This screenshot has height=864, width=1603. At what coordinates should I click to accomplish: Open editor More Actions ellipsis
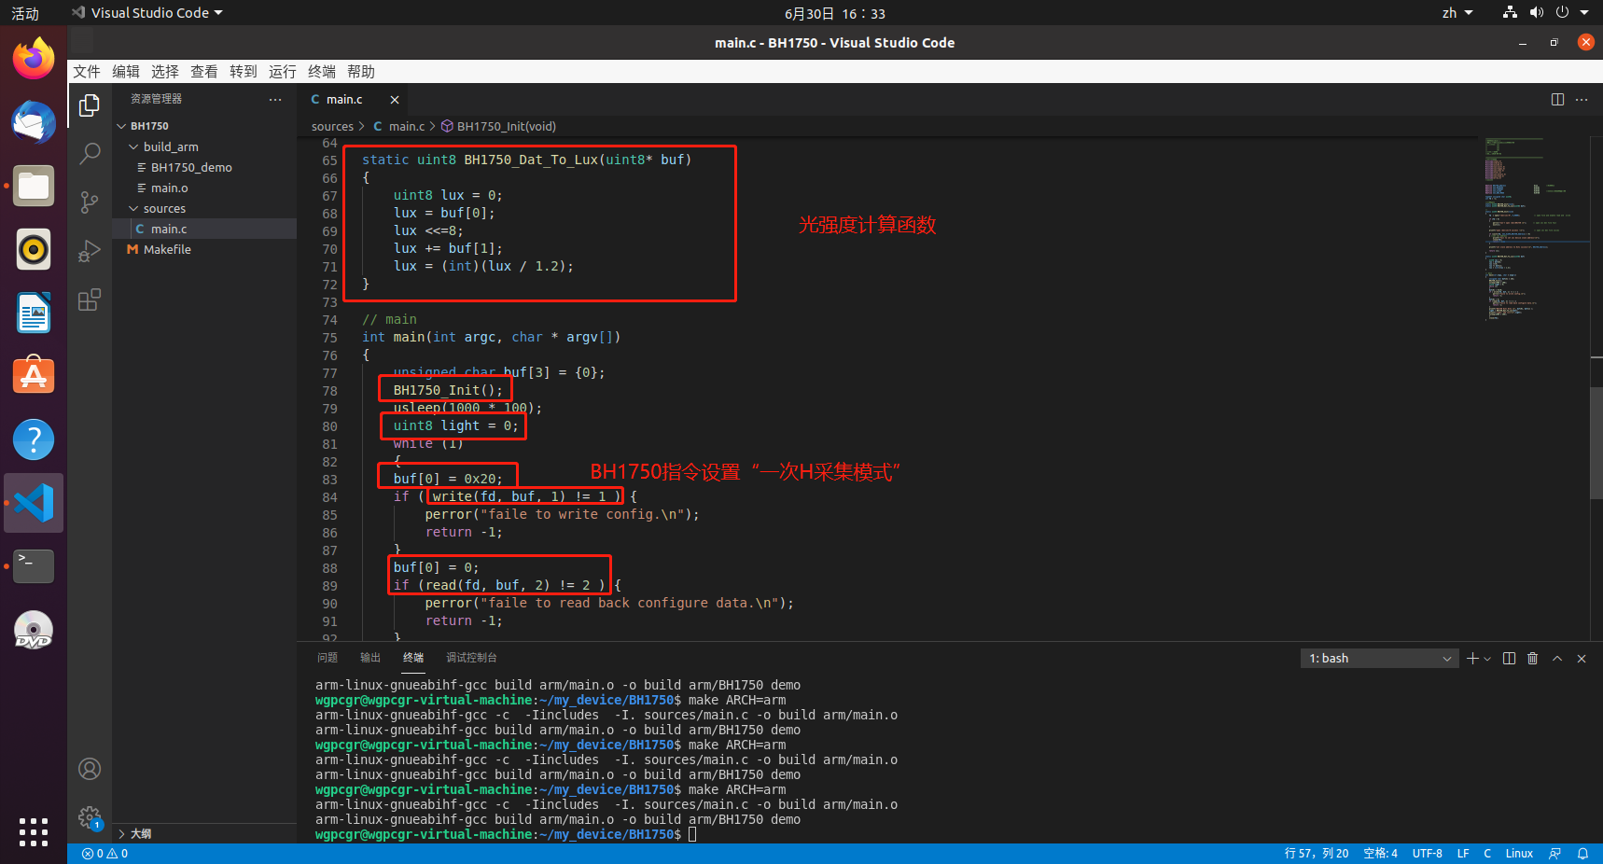(1582, 100)
